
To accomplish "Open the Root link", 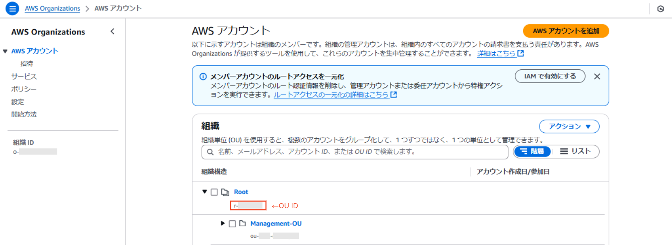I will coord(241,192).
